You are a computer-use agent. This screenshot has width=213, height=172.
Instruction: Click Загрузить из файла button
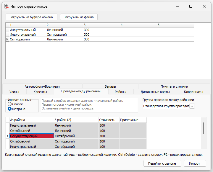tap(79, 17)
